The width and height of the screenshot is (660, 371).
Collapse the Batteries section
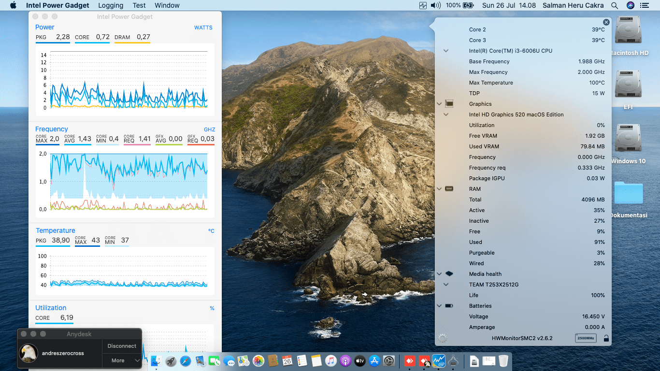tap(439, 306)
